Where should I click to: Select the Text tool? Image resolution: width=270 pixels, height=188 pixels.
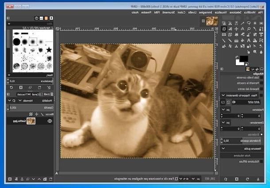[249, 40]
